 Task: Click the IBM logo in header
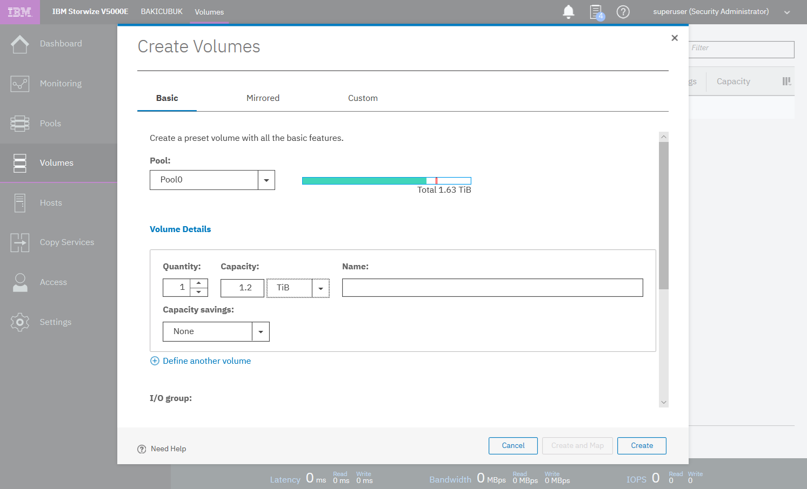click(19, 12)
